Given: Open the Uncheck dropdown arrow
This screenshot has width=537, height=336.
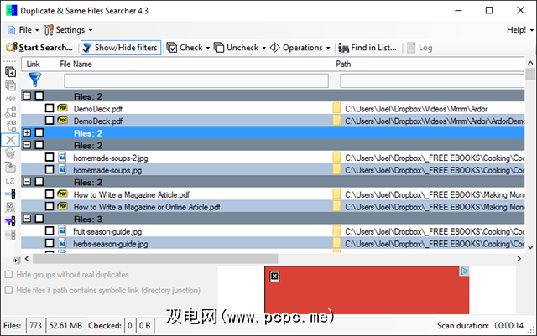Looking at the screenshot, I should click(263, 48).
